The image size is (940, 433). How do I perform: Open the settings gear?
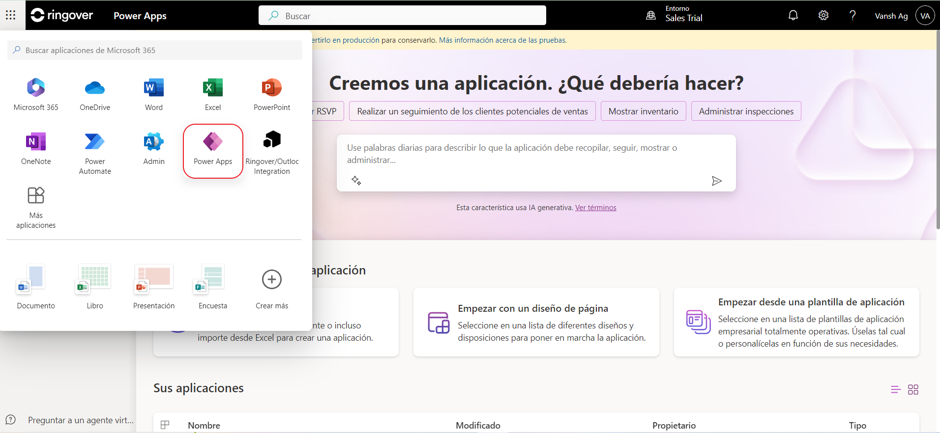[823, 16]
